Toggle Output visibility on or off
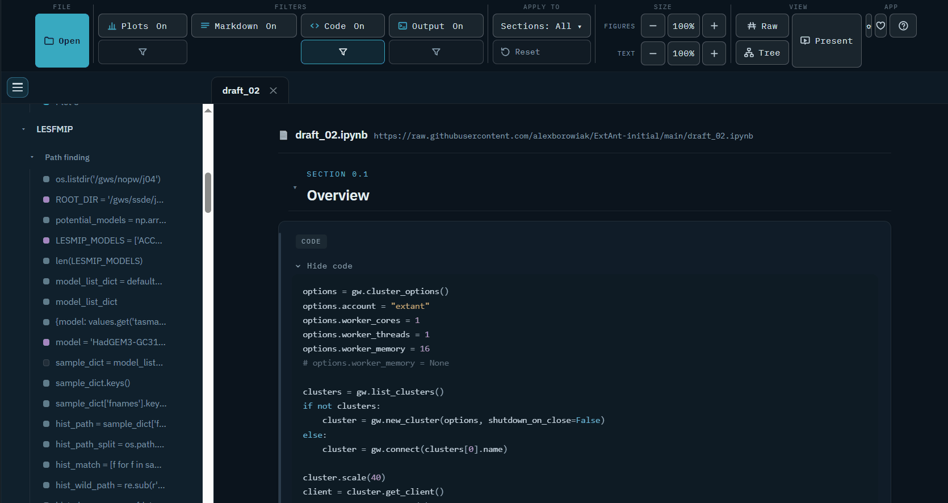This screenshot has width=948, height=503. click(x=436, y=26)
